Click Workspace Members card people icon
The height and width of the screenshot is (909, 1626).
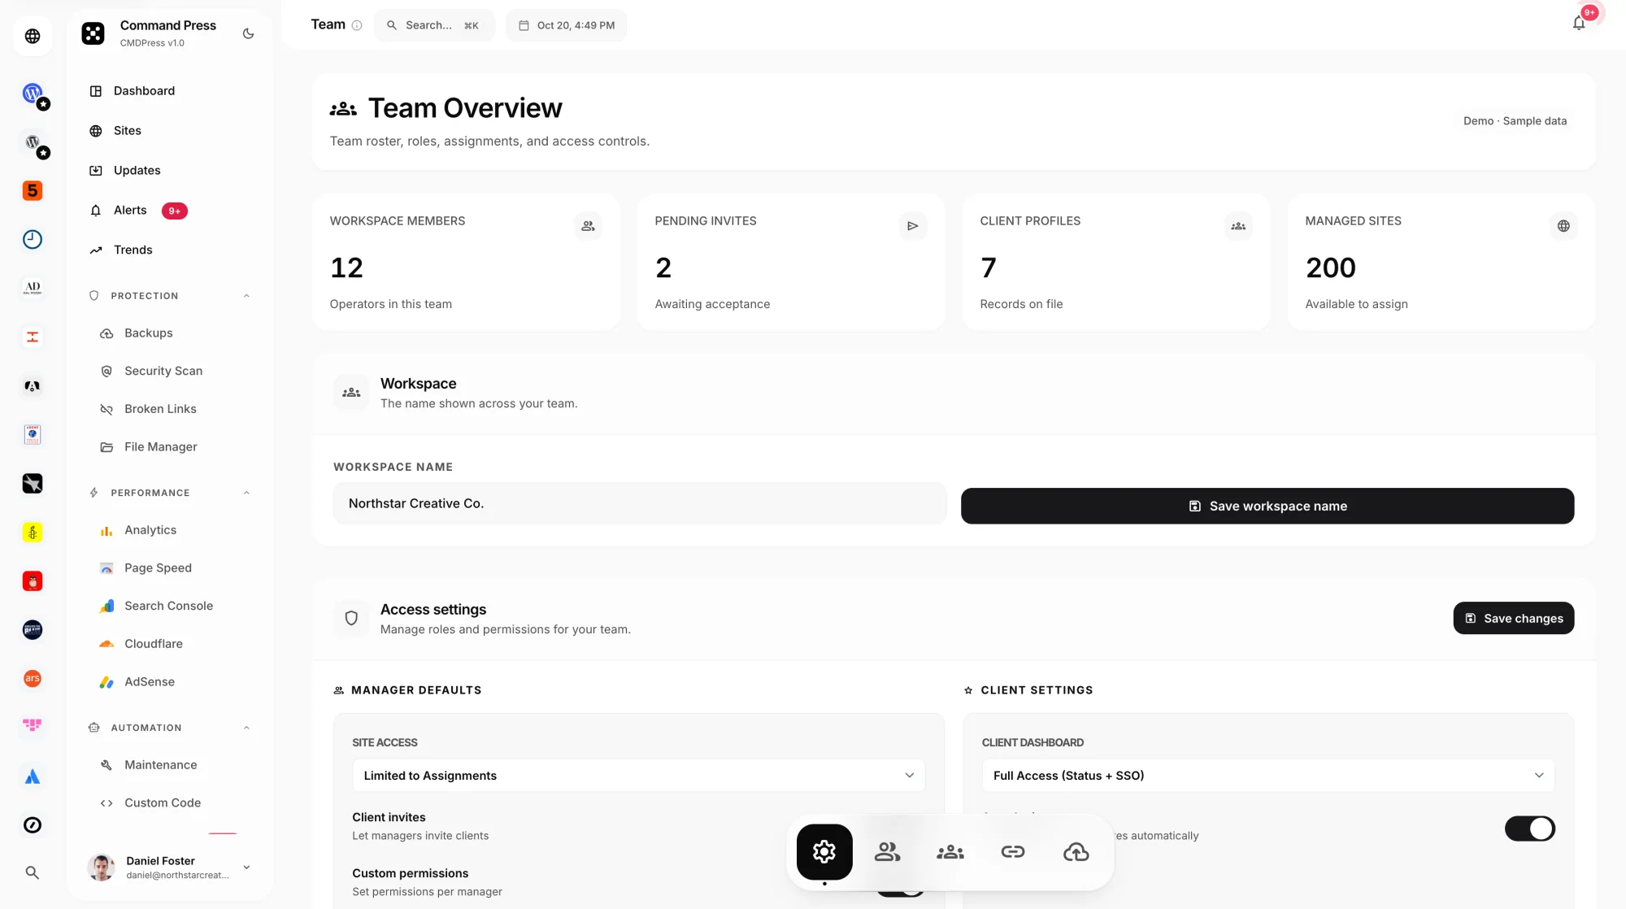[x=588, y=226]
